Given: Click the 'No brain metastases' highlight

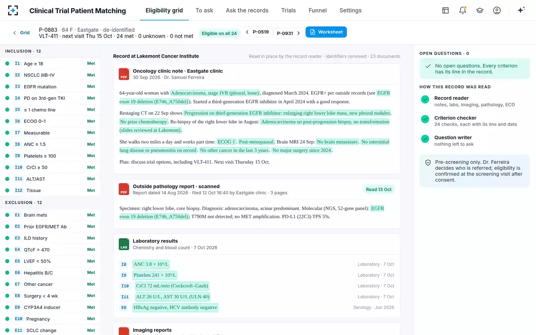Looking at the screenshot, I should tap(337, 142).
